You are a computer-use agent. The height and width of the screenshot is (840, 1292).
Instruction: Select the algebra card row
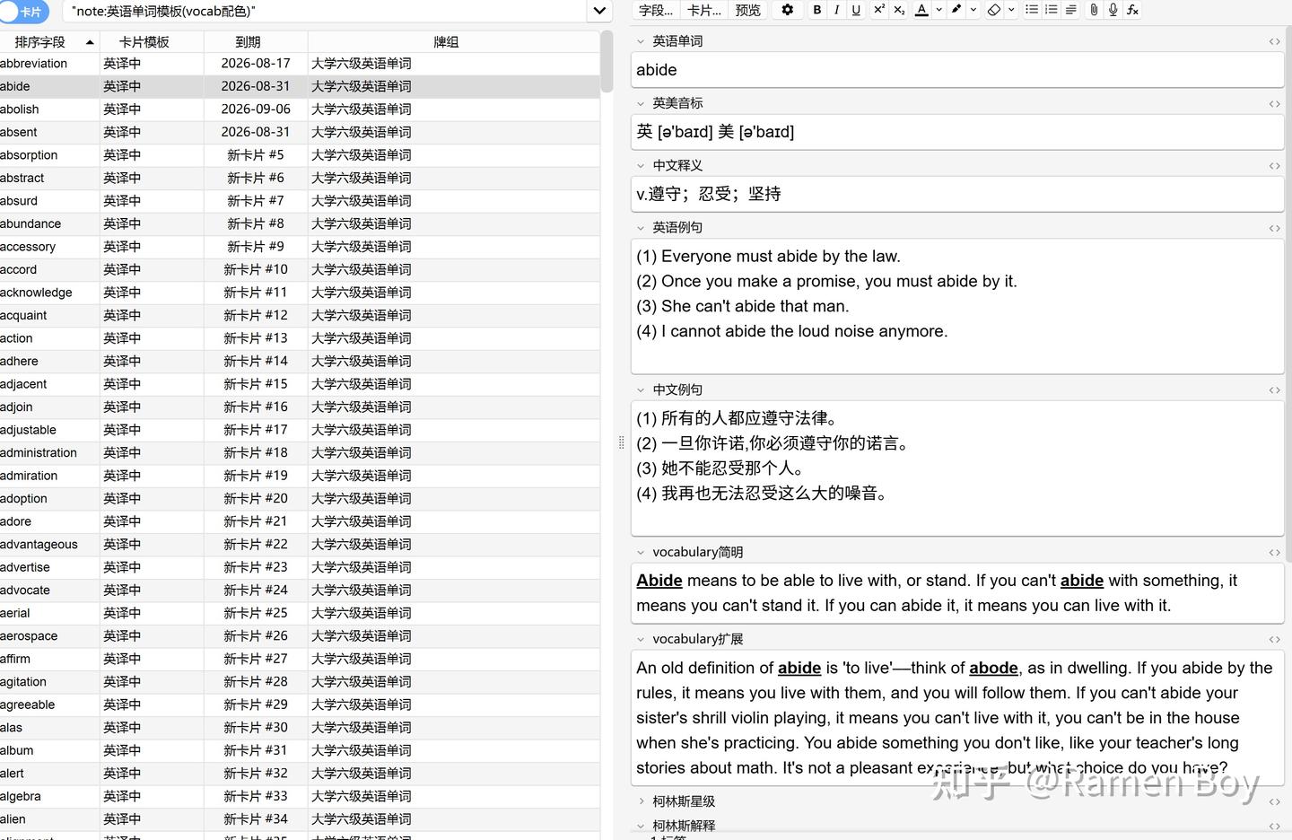click(x=300, y=796)
